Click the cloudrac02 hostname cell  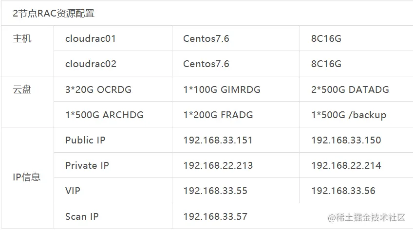tap(113, 64)
